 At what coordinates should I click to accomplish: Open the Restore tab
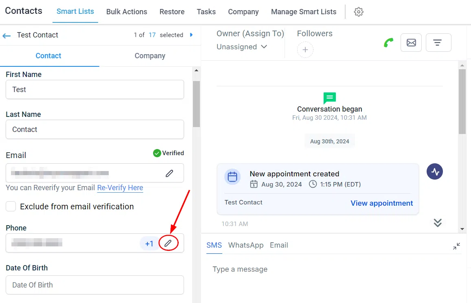[x=172, y=12]
